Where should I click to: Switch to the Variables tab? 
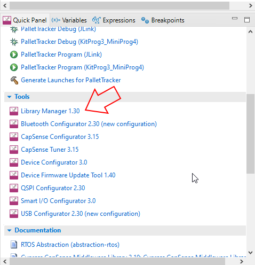tap(69, 20)
